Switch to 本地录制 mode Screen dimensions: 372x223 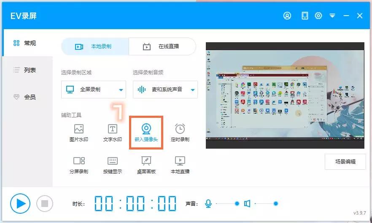pyautogui.click(x=95, y=46)
